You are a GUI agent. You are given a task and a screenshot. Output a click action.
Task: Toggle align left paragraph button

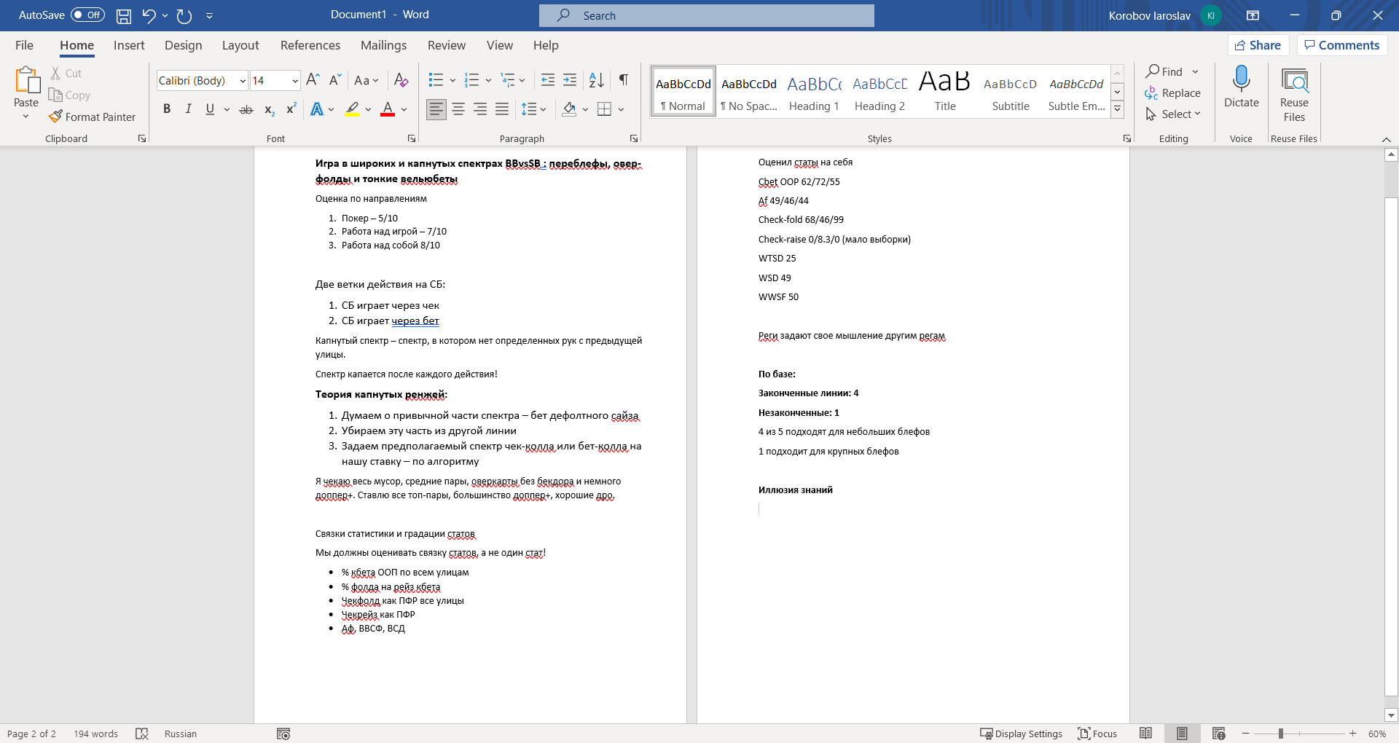coord(436,109)
